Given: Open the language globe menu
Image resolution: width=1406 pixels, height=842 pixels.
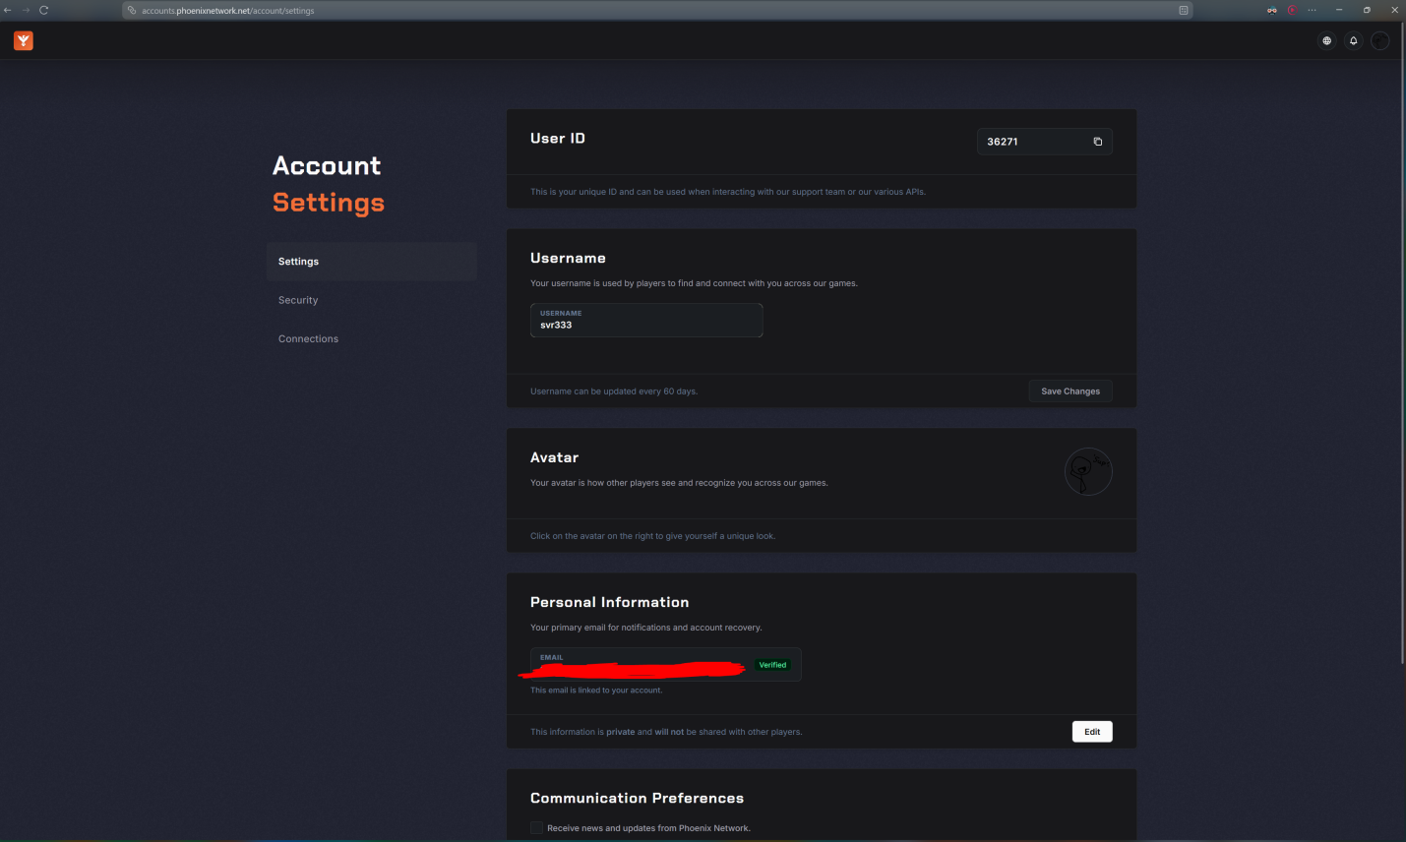Looking at the screenshot, I should coord(1326,40).
